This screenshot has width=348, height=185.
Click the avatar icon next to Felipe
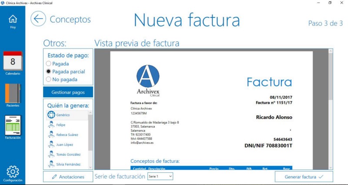pyautogui.click(x=51, y=125)
